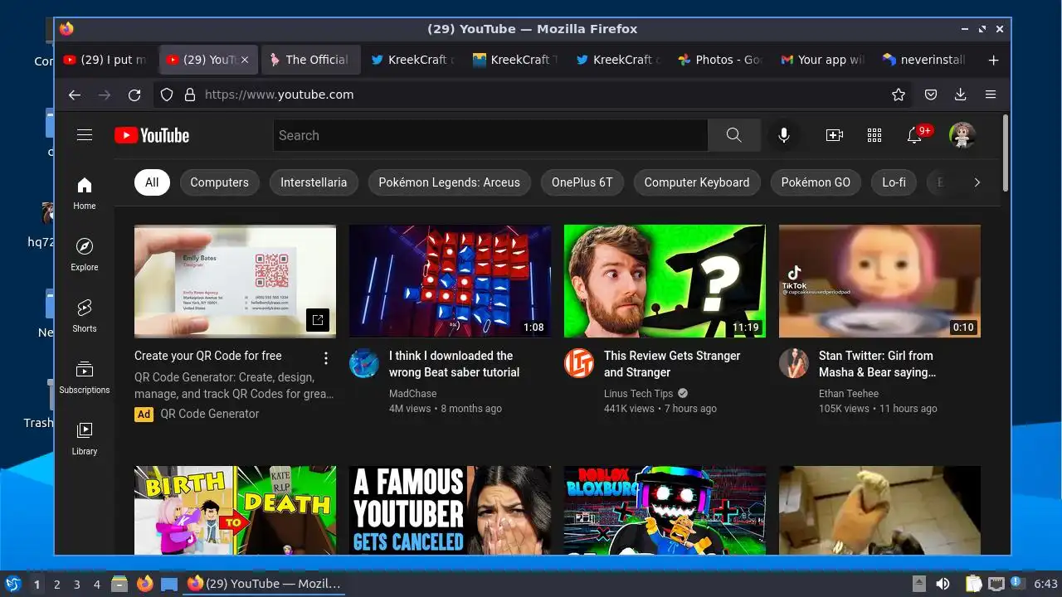Open the Create video camera icon
Screen dimensions: 1062x597
pos(835,135)
